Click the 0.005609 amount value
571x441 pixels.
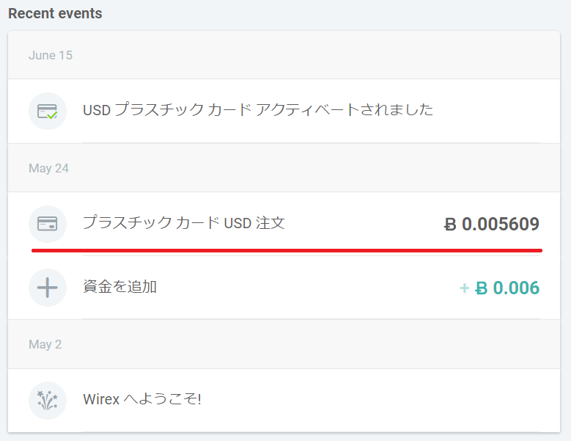point(501,225)
